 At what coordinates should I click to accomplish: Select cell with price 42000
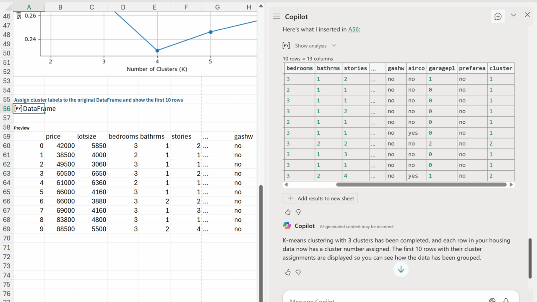60,146
